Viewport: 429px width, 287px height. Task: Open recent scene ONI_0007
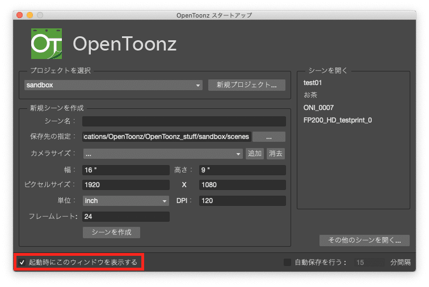(x=318, y=108)
